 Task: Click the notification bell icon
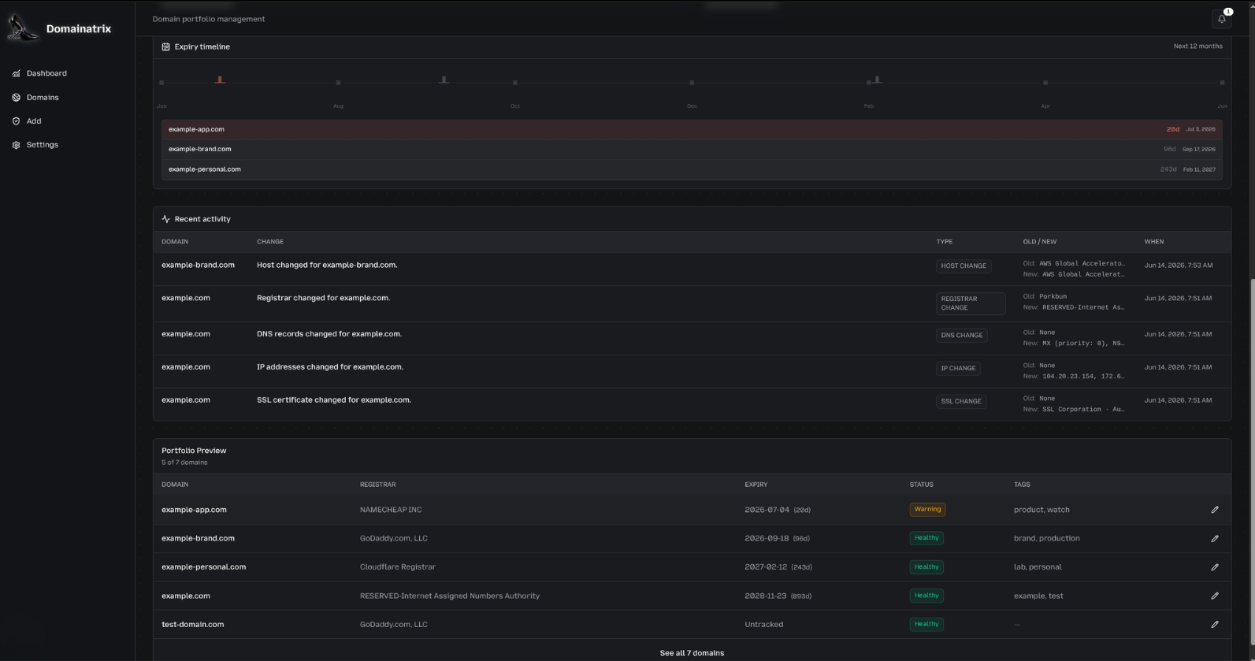pyautogui.click(x=1221, y=19)
